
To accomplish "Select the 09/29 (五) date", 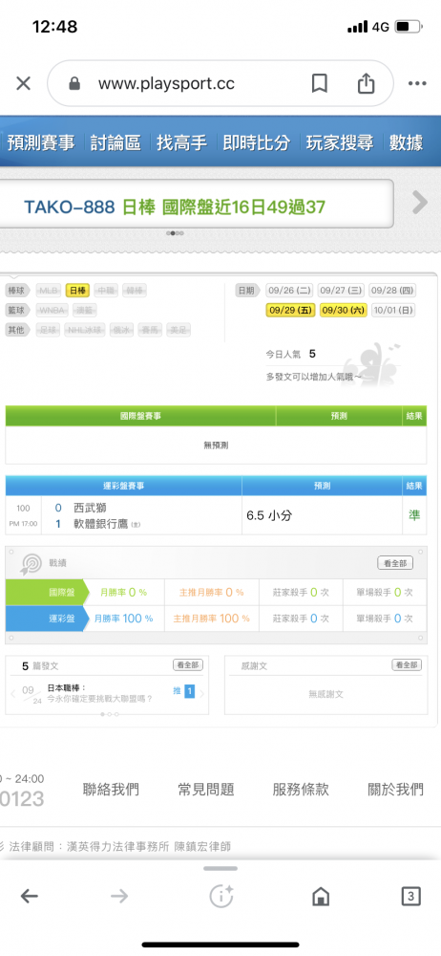I will (x=290, y=310).
